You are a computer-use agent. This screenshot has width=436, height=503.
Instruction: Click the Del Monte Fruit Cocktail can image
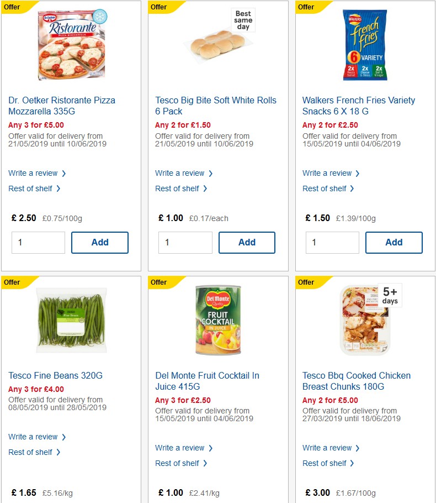(217, 321)
